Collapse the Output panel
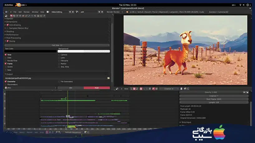 point(9,74)
